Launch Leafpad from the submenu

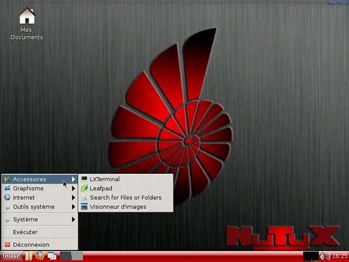click(126, 188)
